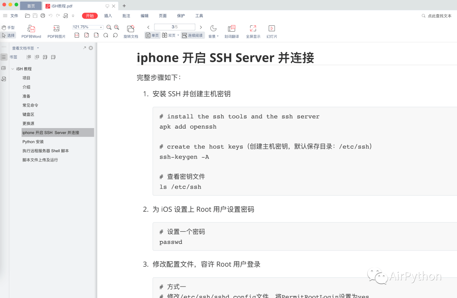The width and height of the screenshot is (457, 298).
Task: Activate the 选择 selection tool
Action: 8,35
